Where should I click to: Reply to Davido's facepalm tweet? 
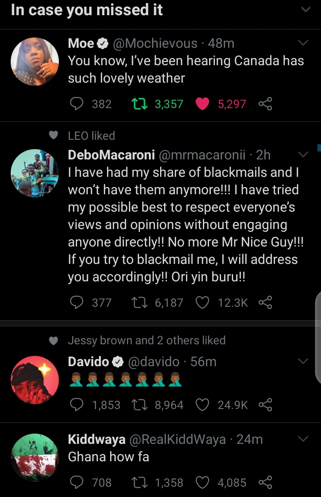[x=78, y=405]
